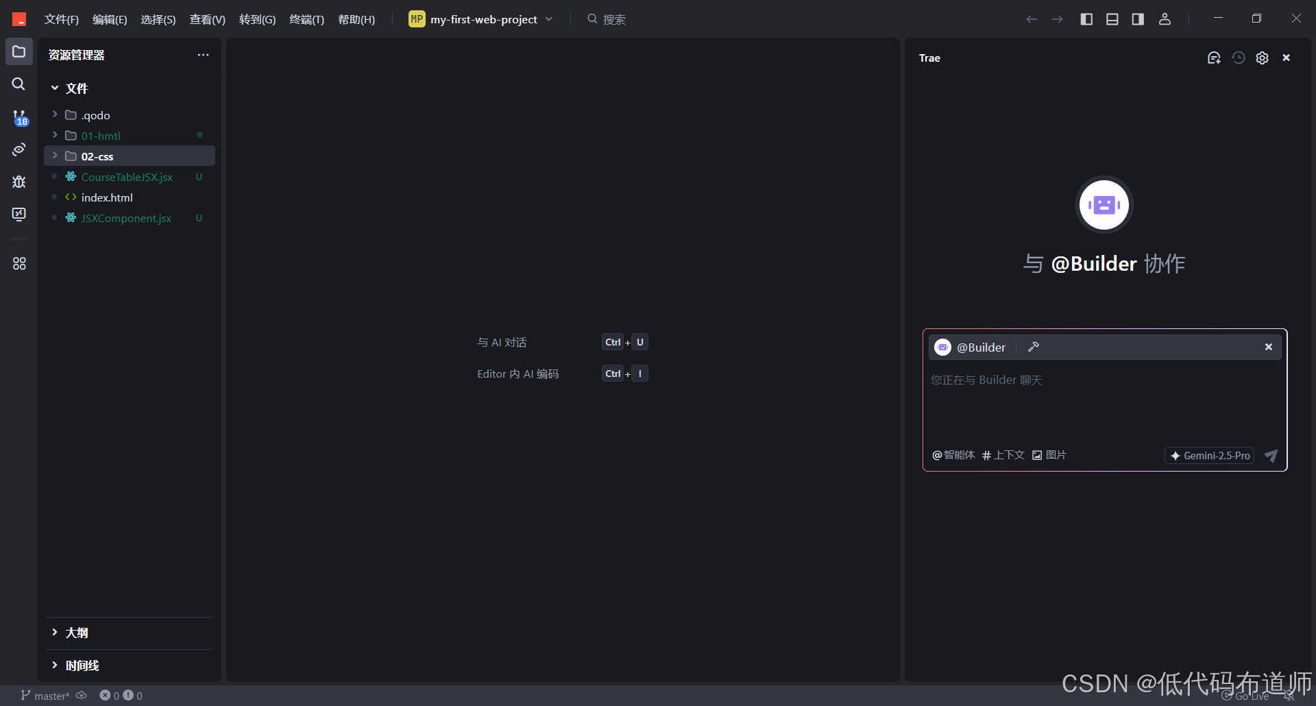The width and height of the screenshot is (1316, 706).
Task: Expand the 02-css folder
Action: [x=130, y=156]
